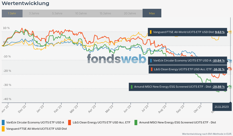Image resolution: width=233 pixels, height=136 pixels.
Task: Click the Max time range button
Action: pyautogui.click(x=152, y=13)
